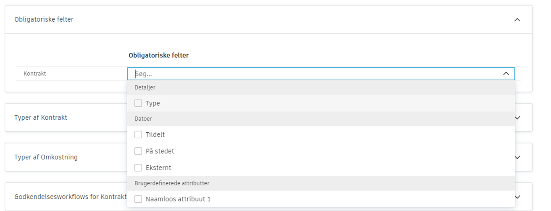
Task: Expand the Typer af Omkostning chevron
Action: point(517,157)
